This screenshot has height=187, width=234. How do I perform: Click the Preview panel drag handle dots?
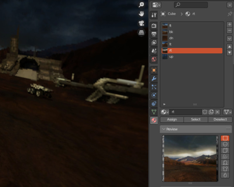[228, 129]
